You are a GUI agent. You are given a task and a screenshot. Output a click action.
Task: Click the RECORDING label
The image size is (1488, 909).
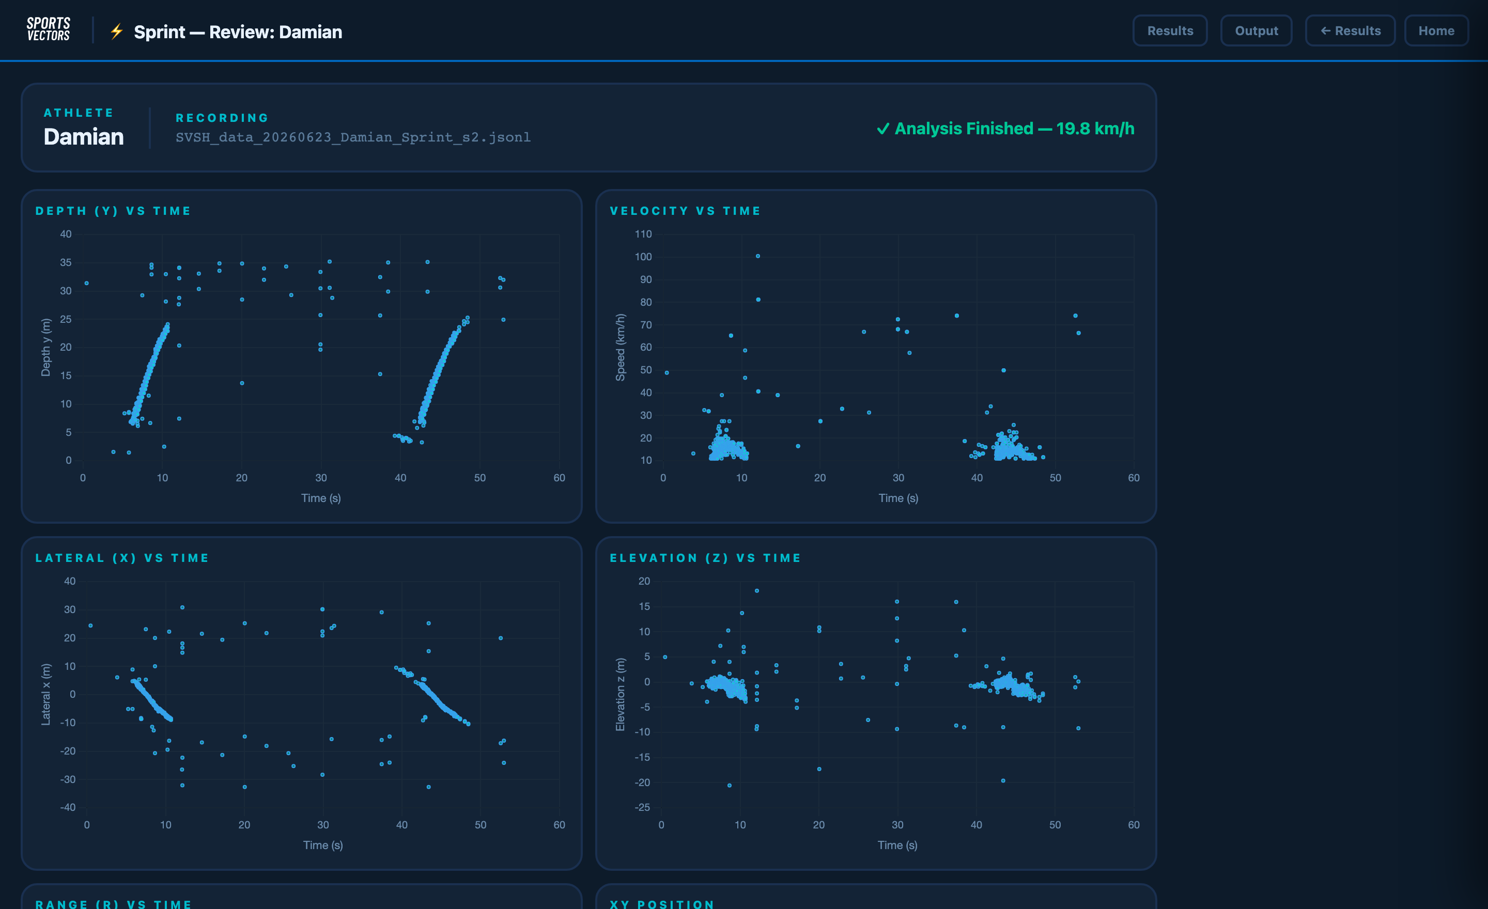(x=222, y=118)
